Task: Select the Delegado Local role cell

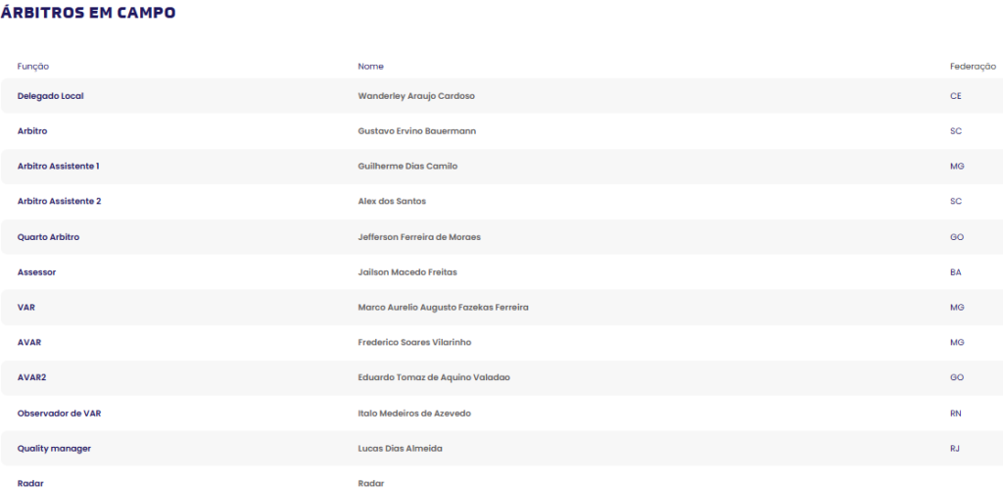Action: pos(51,96)
